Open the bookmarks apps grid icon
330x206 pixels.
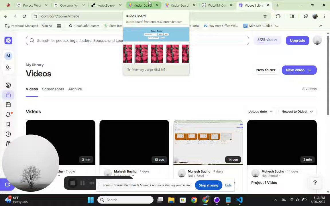pyautogui.click(x=59, y=26)
